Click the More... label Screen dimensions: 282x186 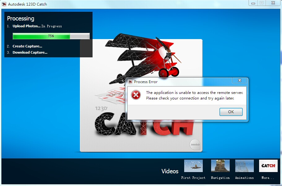(x=268, y=178)
